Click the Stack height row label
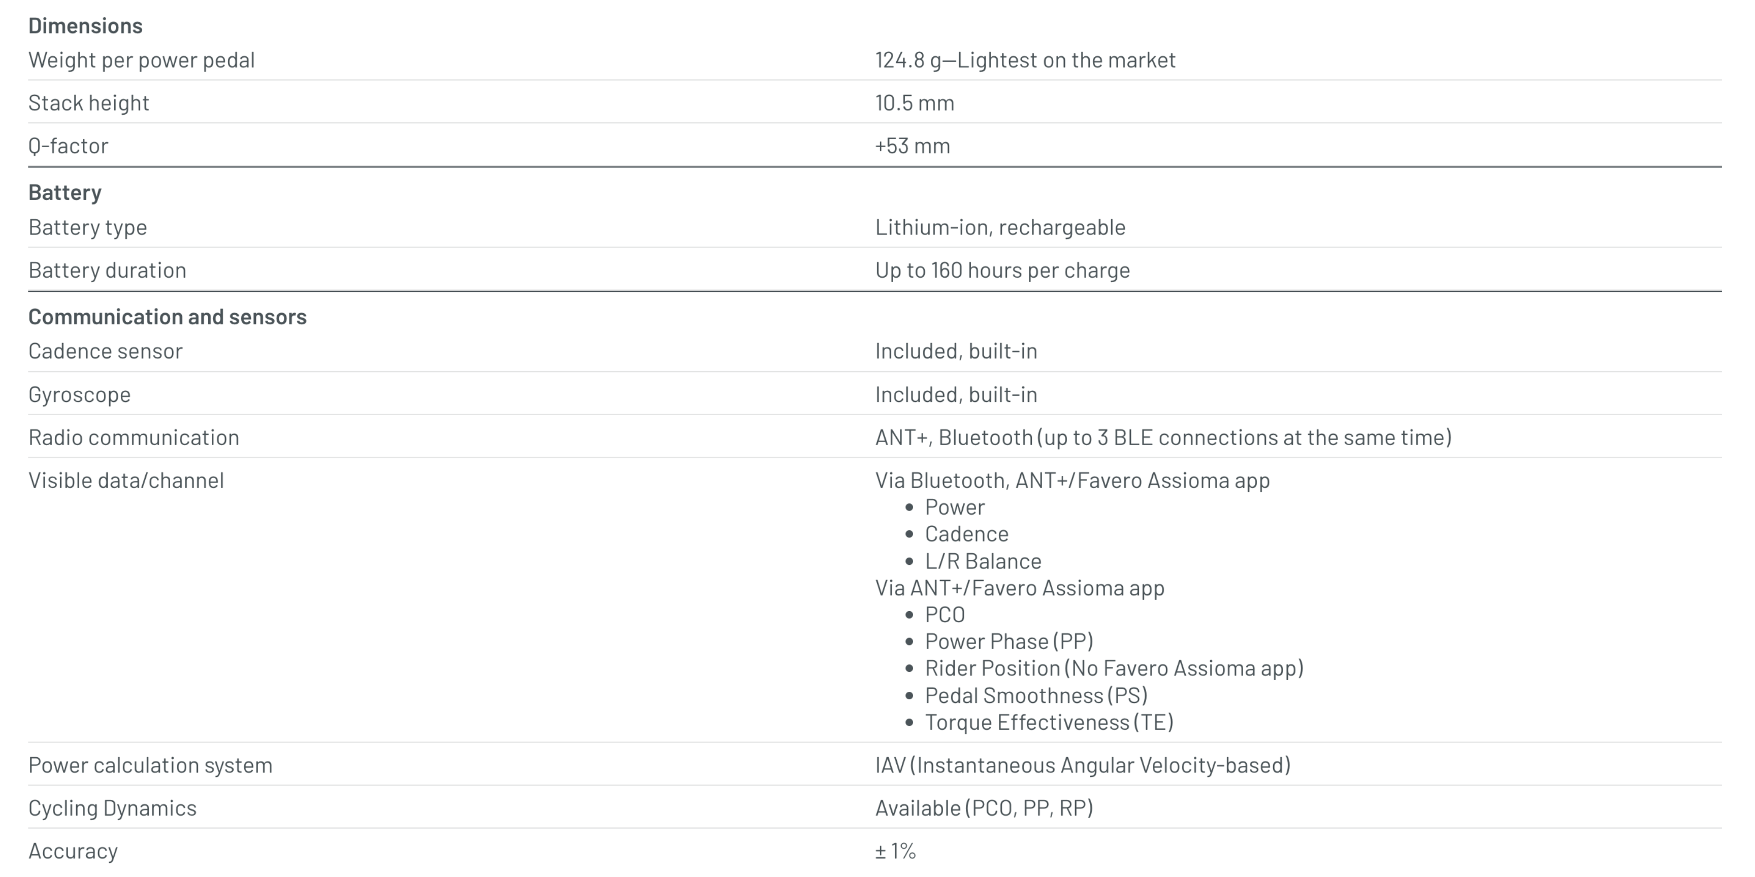1755x877 pixels. click(88, 103)
